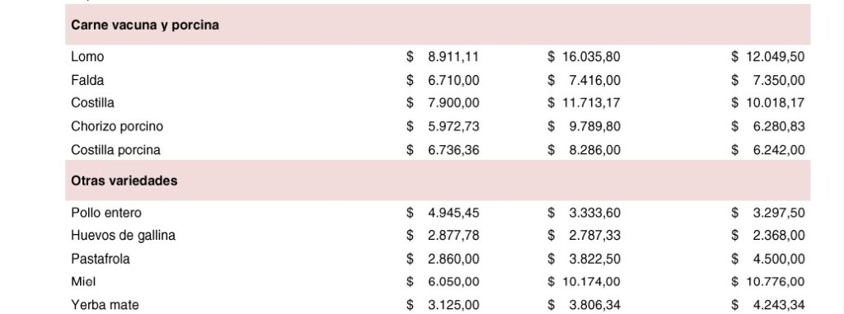The height and width of the screenshot is (314, 844).
Task: Click the Lomo price 16.035,80
Action: (591, 57)
